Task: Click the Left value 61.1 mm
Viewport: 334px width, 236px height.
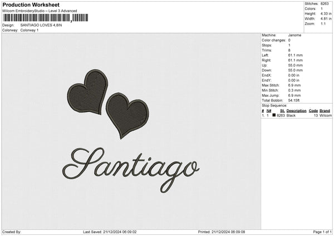Action: tap(296, 55)
